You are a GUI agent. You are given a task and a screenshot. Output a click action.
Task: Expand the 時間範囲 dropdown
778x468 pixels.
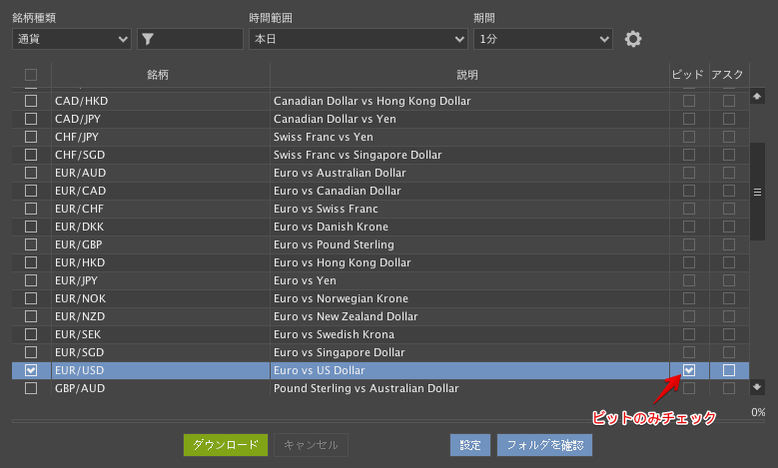tap(358, 39)
